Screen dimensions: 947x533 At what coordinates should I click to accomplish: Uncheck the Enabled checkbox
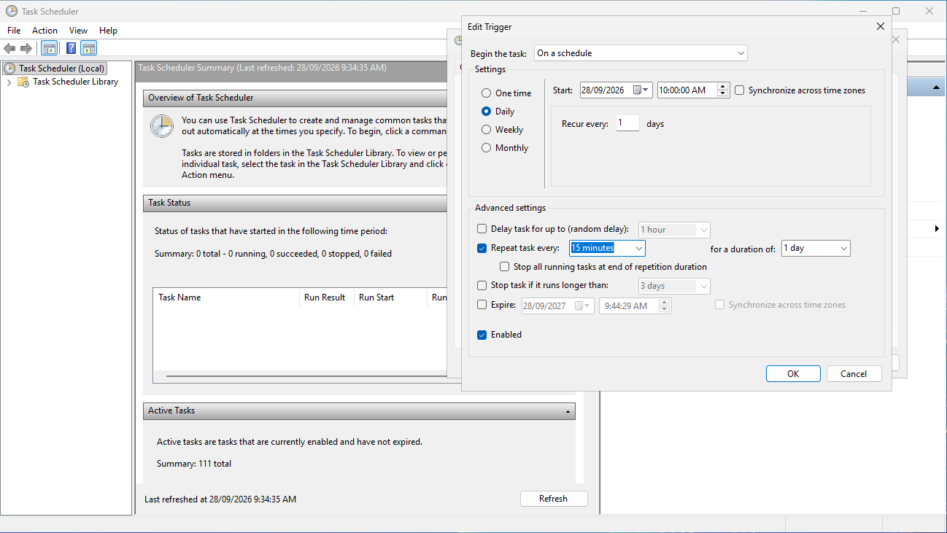click(x=482, y=335)
